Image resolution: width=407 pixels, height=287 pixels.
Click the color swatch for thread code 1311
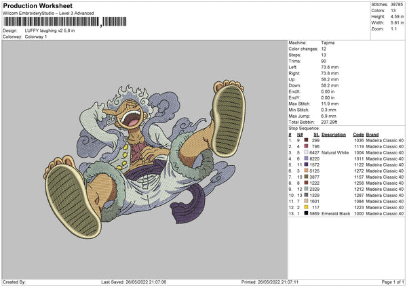pyautogui.click(x=306, y=158)
